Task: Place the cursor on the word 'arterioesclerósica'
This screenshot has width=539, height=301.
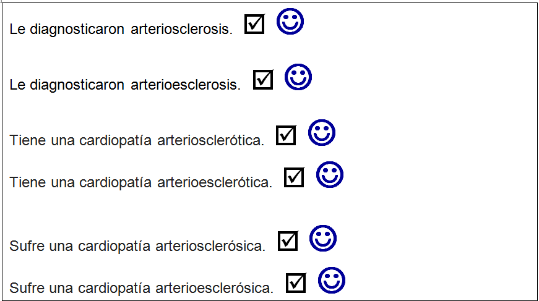Action: coord(215,288)
